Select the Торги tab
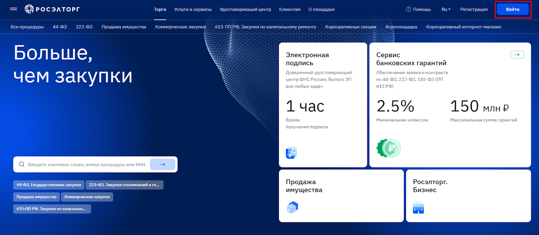The image size is (539, 235). (x=160, y=9)
